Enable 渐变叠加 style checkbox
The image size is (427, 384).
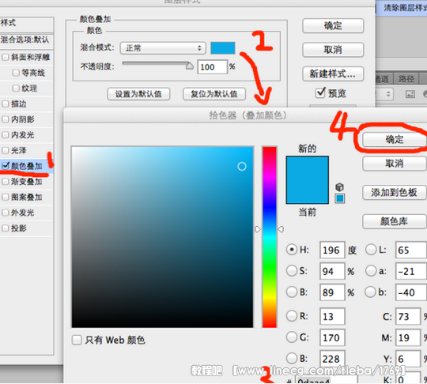(x=6, y=182)
